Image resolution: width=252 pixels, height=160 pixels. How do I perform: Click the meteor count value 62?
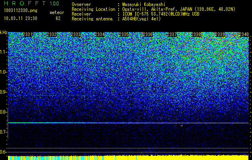(58, 18)
